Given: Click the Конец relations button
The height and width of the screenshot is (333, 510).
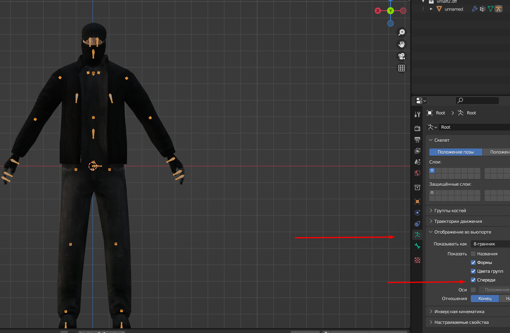Looking at the screenshot, I should pos(485,299).
